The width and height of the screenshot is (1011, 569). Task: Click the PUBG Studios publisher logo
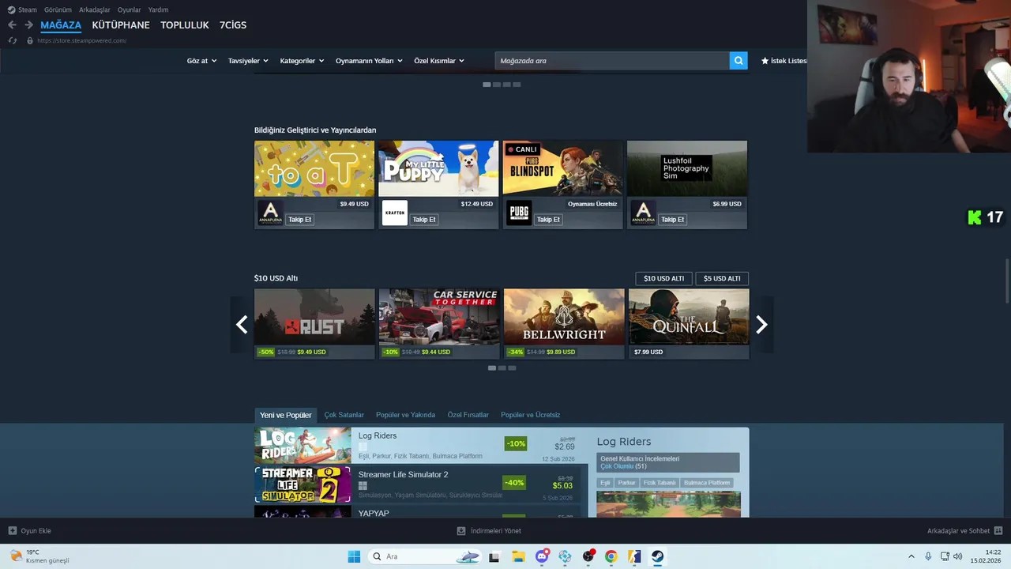pos(519,213)
